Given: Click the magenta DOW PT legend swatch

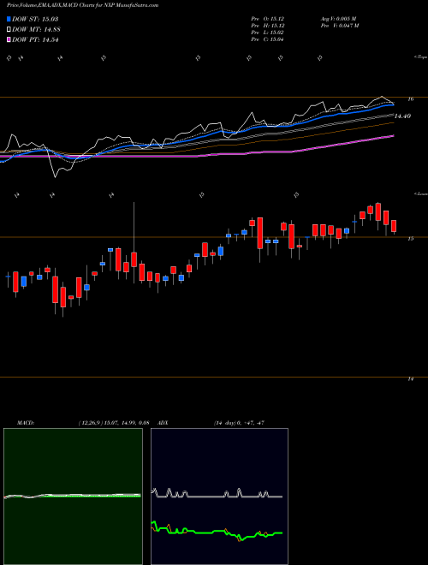Looking at the screenshot, I should [x=9, y=39].
